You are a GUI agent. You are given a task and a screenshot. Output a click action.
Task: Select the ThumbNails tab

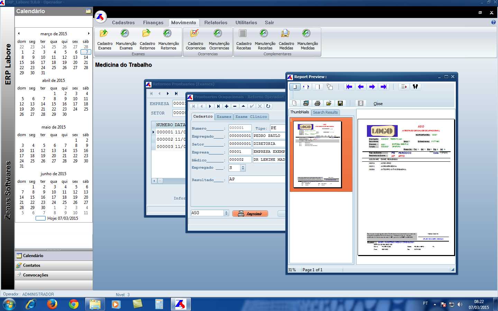(x=299, y=112)
